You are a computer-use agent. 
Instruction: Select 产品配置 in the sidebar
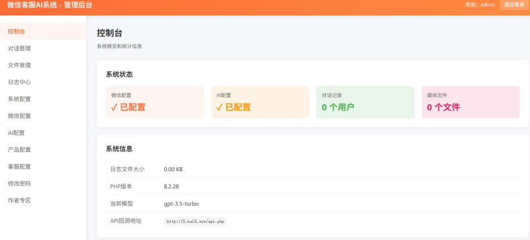[x=43, y=149]
